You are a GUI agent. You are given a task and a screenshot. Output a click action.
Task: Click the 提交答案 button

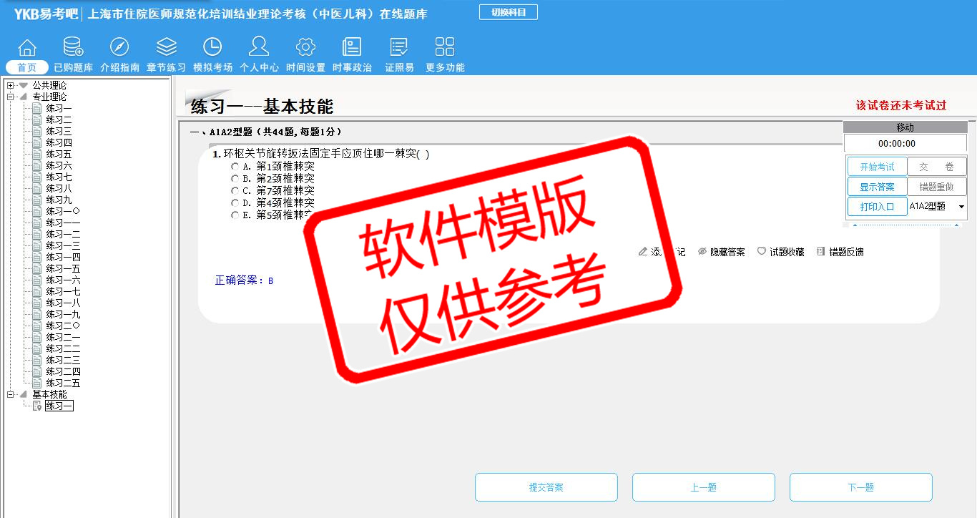click(x=546, y=487)
